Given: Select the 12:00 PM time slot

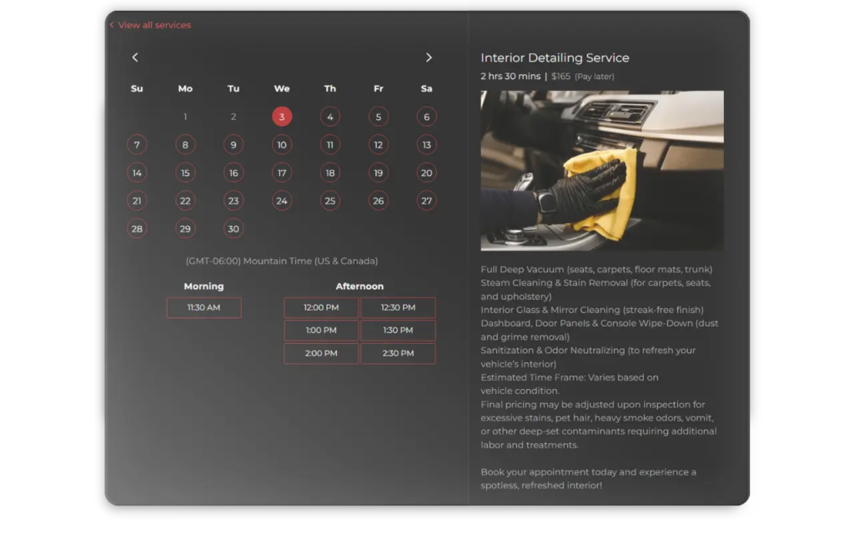Looking at the screenshot, I should pos(321,307).
